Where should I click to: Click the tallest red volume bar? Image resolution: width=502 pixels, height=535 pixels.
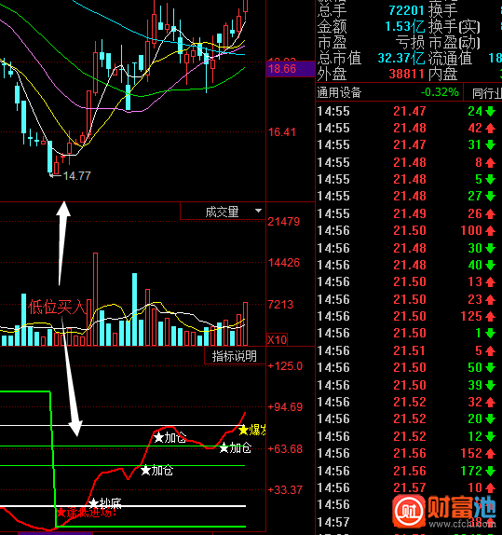pos(96,299)
